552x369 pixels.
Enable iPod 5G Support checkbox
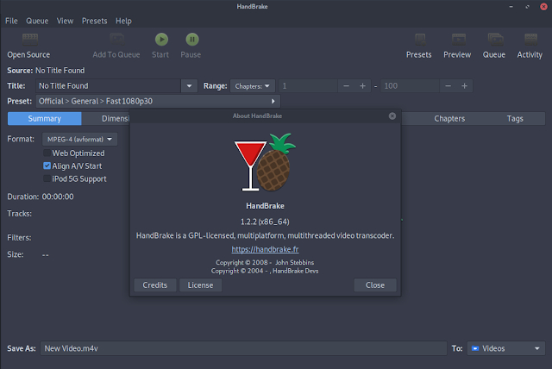47,178
